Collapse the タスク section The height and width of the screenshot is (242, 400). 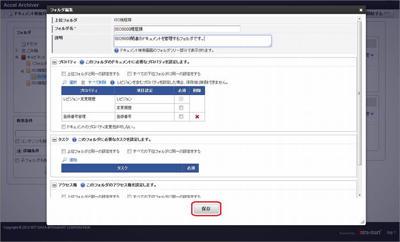(55, 140)
